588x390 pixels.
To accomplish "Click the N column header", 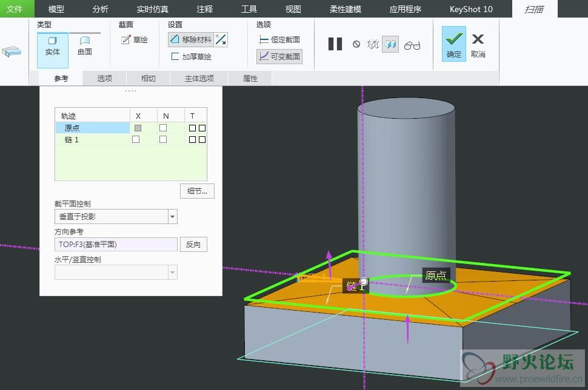I will tap(170, 116).
